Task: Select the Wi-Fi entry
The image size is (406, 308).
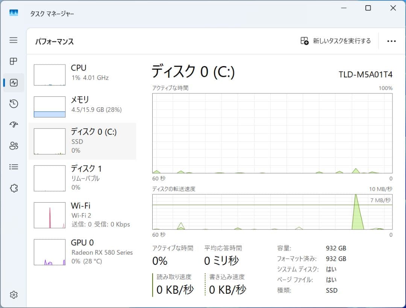Action: (x=83, y=215)
